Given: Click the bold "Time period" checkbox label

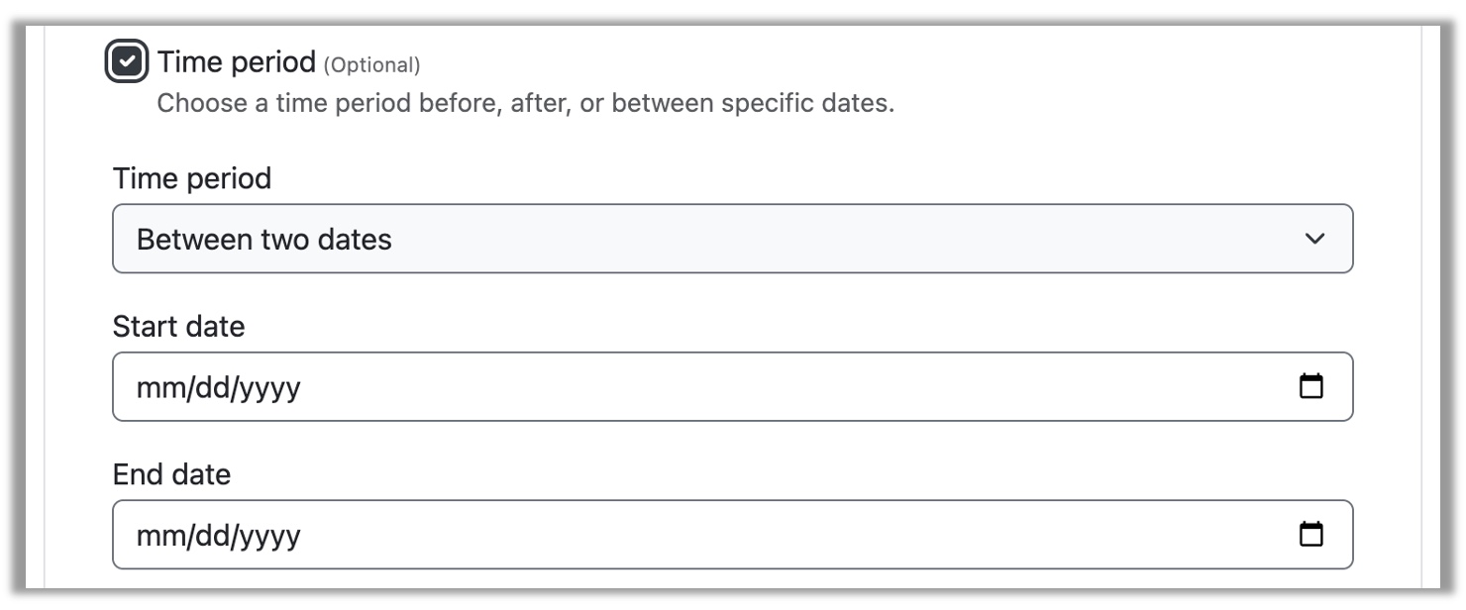Looking at the screenshot, I should (x=236, y=62).
